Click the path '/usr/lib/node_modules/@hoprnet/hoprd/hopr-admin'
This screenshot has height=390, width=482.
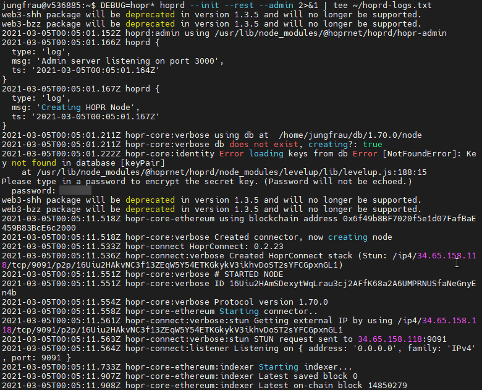coord(331,33)
